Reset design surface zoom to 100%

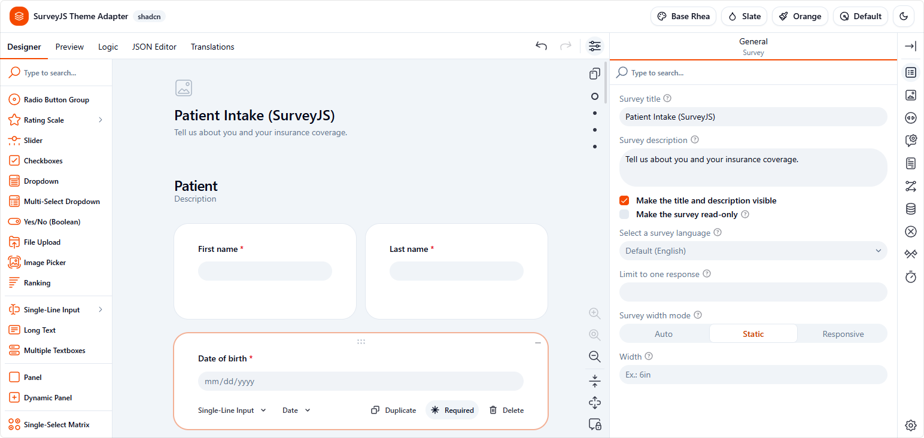tap(595, 335)
